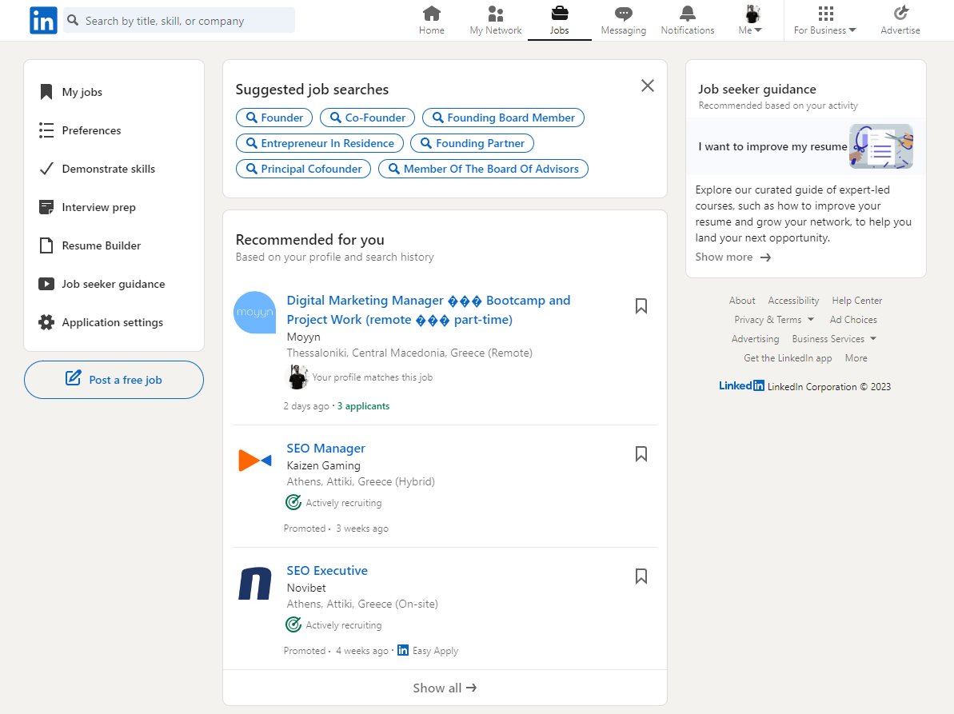Bookmark the SEO Executive job
Viewport: 954px width, 714px height.
(x=641, y=576)
